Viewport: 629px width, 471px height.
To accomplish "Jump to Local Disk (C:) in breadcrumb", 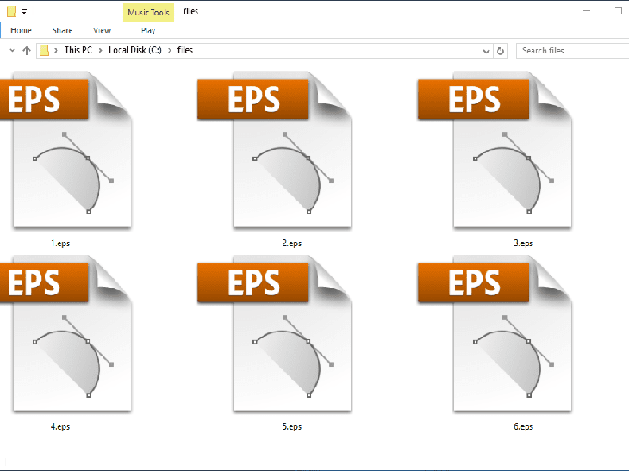I will pos(135,51).
